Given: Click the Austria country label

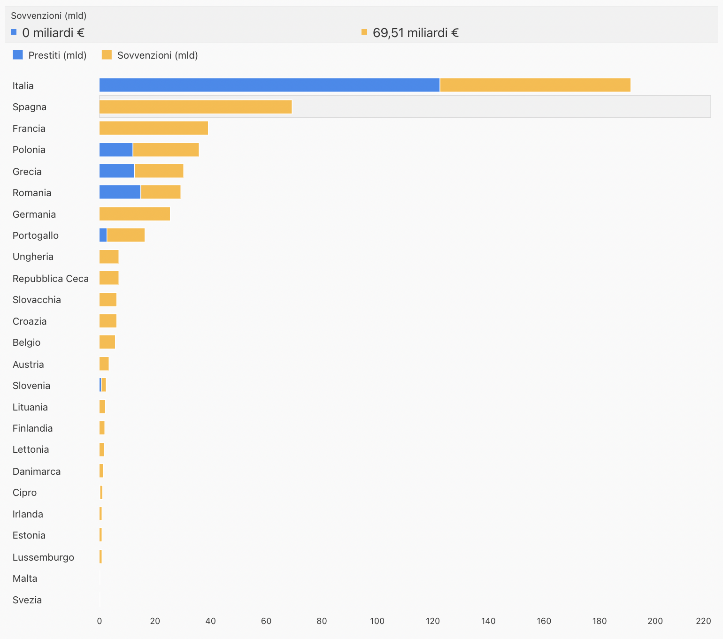Looking at the screenshot, I should click(x=28, y=365).
